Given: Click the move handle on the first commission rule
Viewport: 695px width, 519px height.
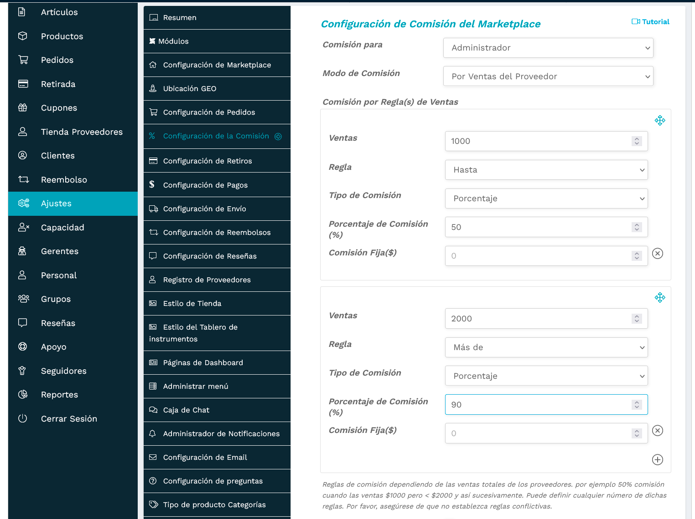Looking at the screenshot, I should click(x=660, y=120).
